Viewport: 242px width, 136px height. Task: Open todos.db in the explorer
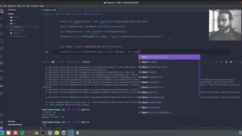(x=17, y=33)
